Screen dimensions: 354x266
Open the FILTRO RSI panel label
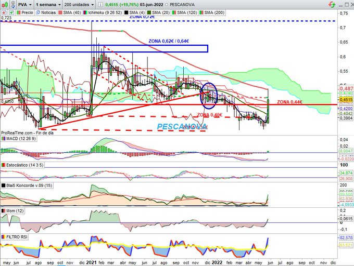(15, 237)
